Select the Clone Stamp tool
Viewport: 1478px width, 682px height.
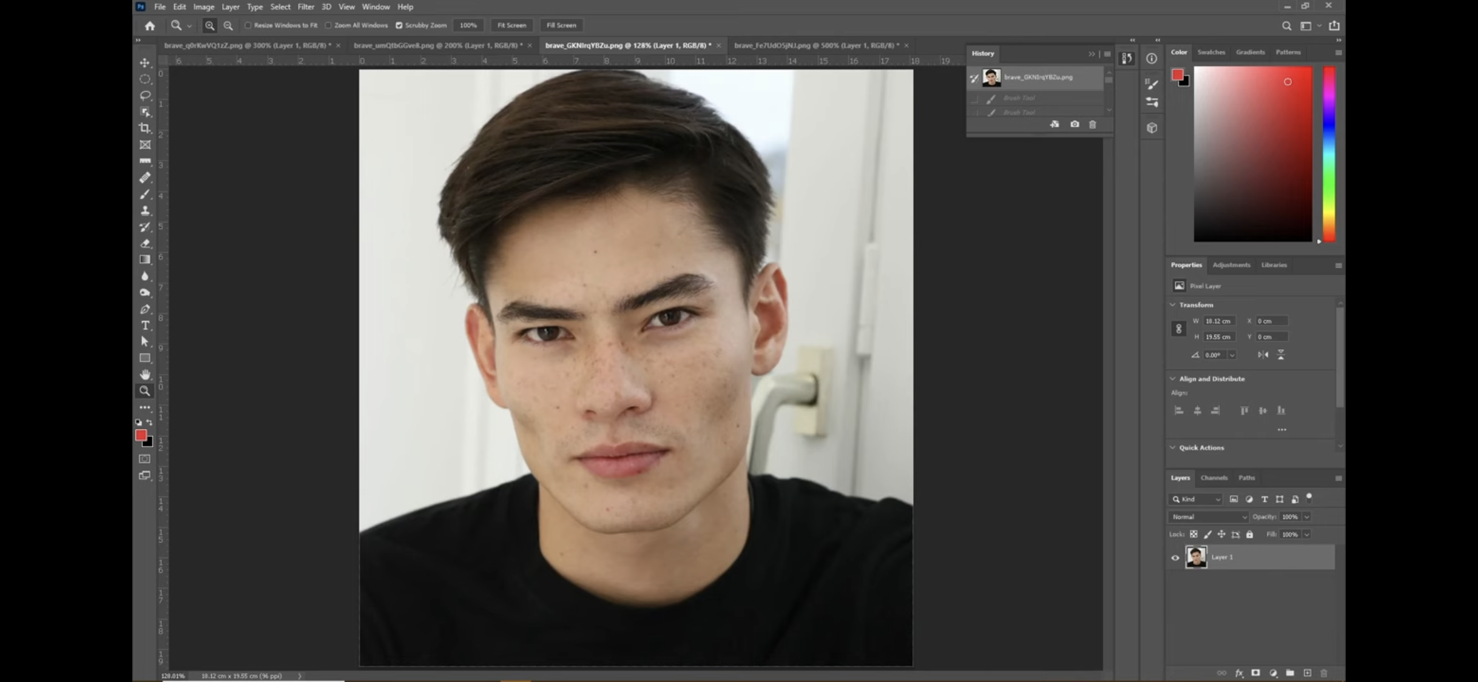(145, 210)
